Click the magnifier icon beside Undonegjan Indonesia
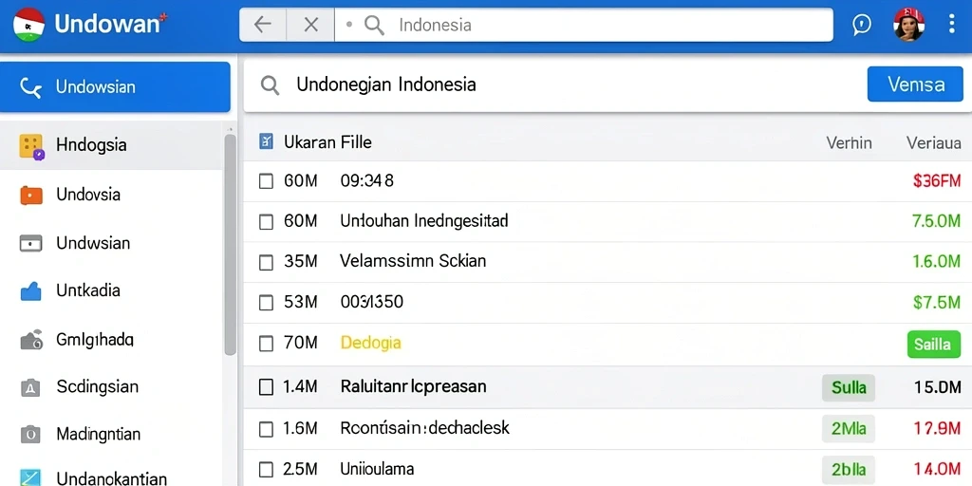This screenshot has width=972, height=486. click(x=270, y=84)
